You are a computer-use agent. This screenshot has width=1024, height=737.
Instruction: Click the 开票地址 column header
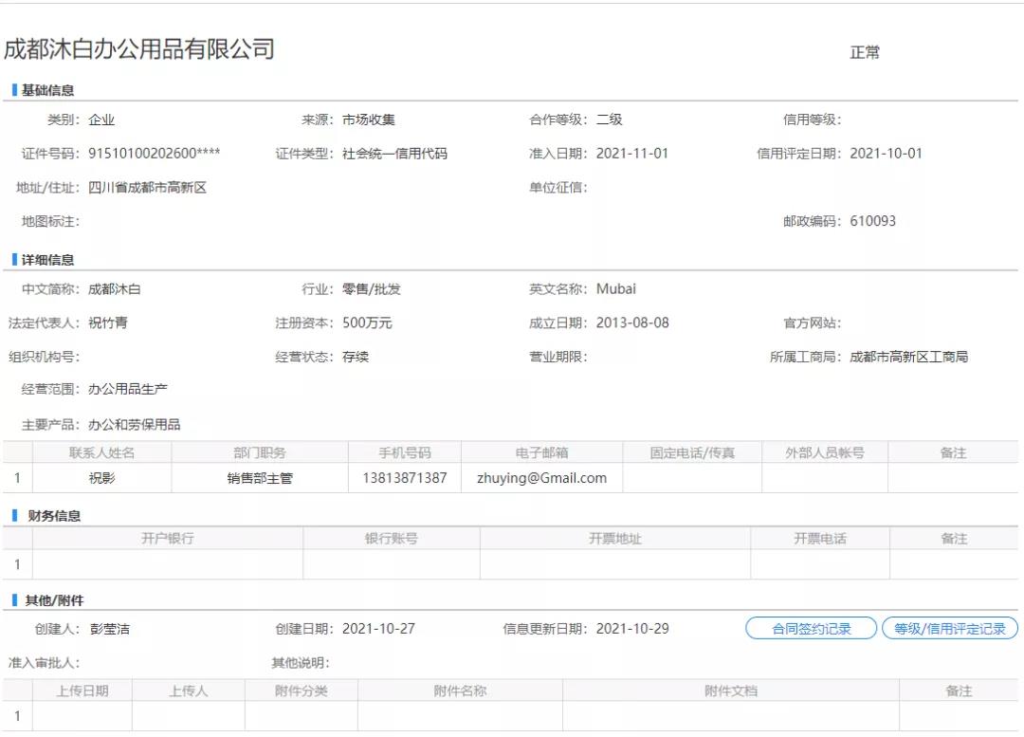click(x=614, y=539)
